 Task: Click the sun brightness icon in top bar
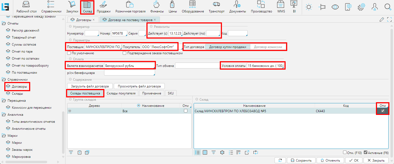coord(309,7)
